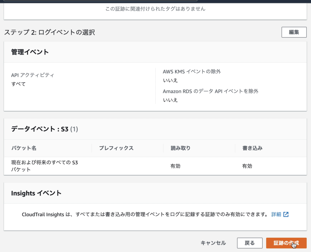Click the キャンセル button
The image size is (311, 252).
(213, 243)
